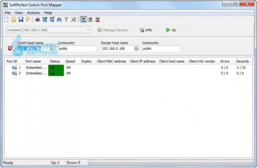Viewport: 257px width, 168px height.
Task: Click the green Up status cell of port 1
Action: click(x=56, y=67)
